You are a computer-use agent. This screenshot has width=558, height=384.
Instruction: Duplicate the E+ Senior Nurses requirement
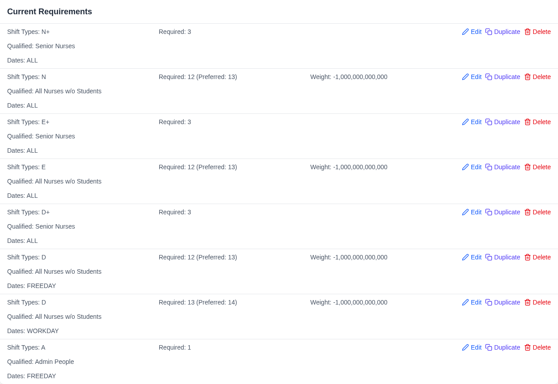point(503,122)
